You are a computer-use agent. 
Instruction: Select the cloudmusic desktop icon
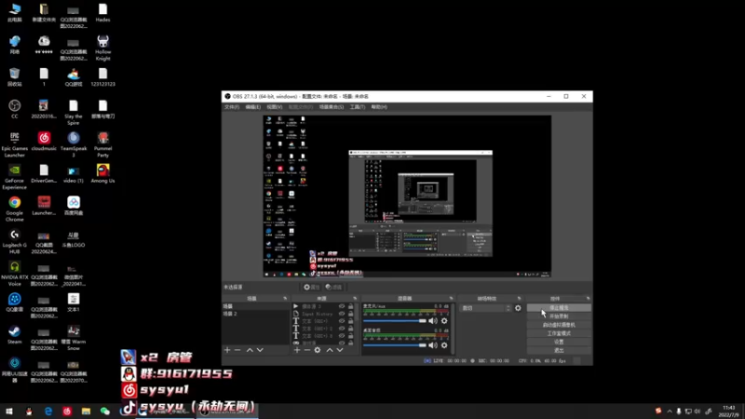click(44, 142)
